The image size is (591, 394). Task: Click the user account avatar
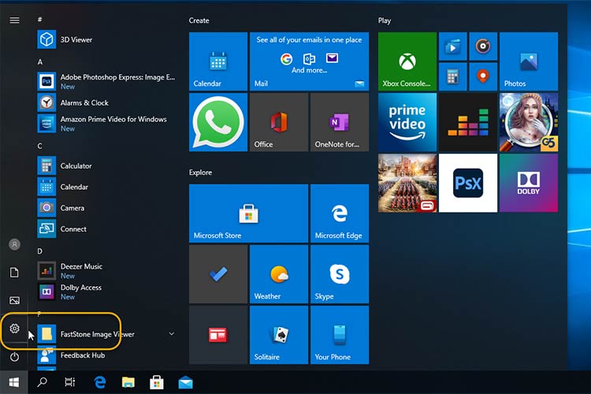pyautogui.click(x=14, y=244)
